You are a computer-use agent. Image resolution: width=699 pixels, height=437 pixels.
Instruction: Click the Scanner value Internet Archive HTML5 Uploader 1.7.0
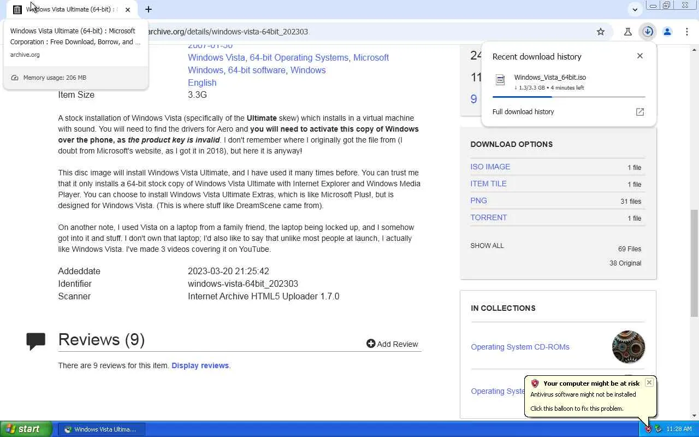[x=263, y=296]
